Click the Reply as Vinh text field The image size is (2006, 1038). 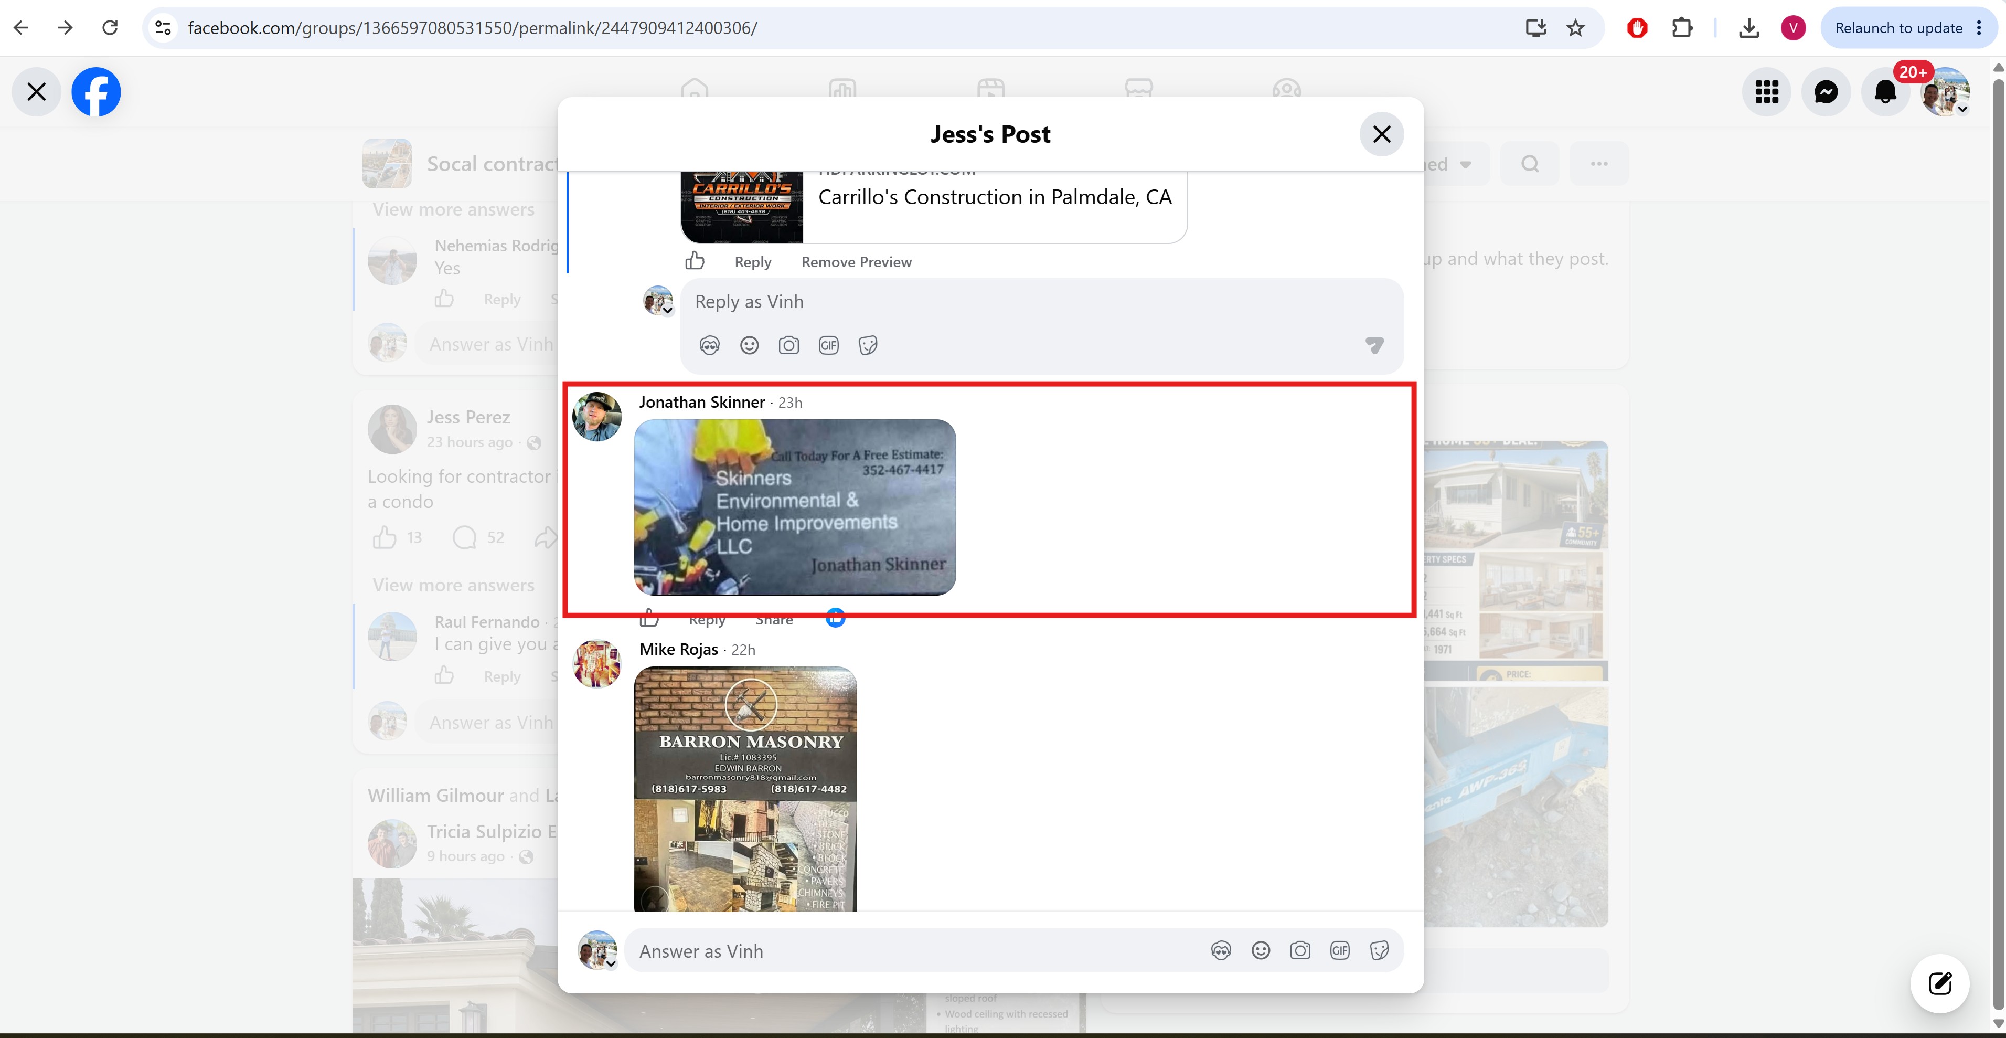[1041, 302]
